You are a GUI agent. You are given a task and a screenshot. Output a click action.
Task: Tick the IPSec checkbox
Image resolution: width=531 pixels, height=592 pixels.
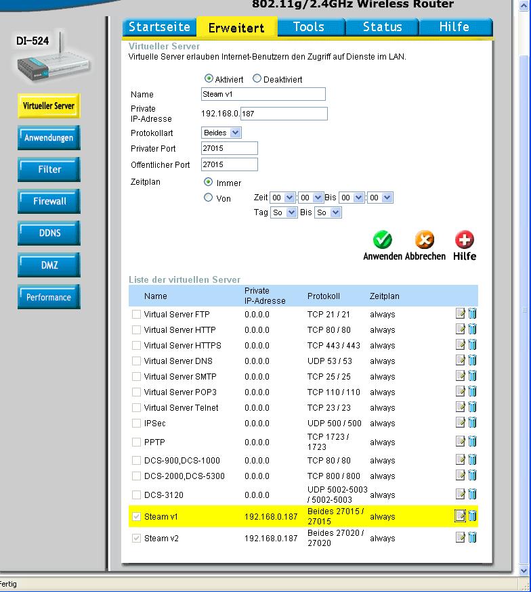[x=137, y=424]
